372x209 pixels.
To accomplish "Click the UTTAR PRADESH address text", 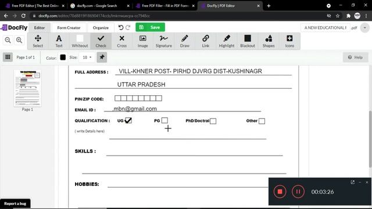I will click(141, 85).
